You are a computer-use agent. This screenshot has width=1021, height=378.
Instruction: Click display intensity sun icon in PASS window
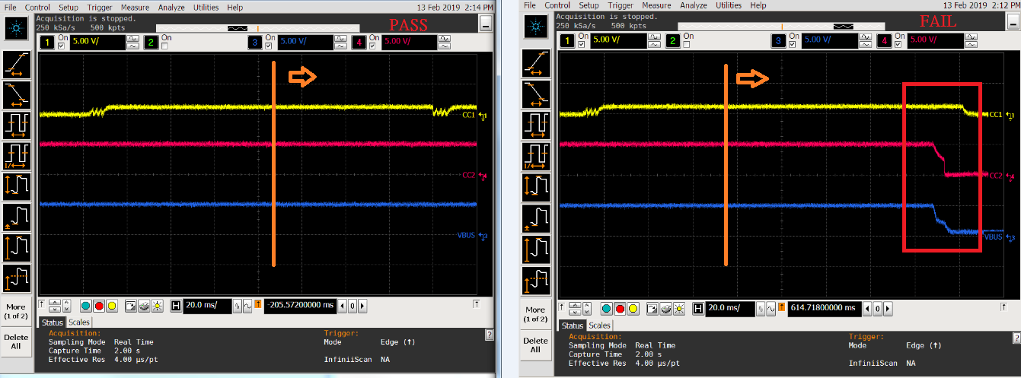click(157, 306)
